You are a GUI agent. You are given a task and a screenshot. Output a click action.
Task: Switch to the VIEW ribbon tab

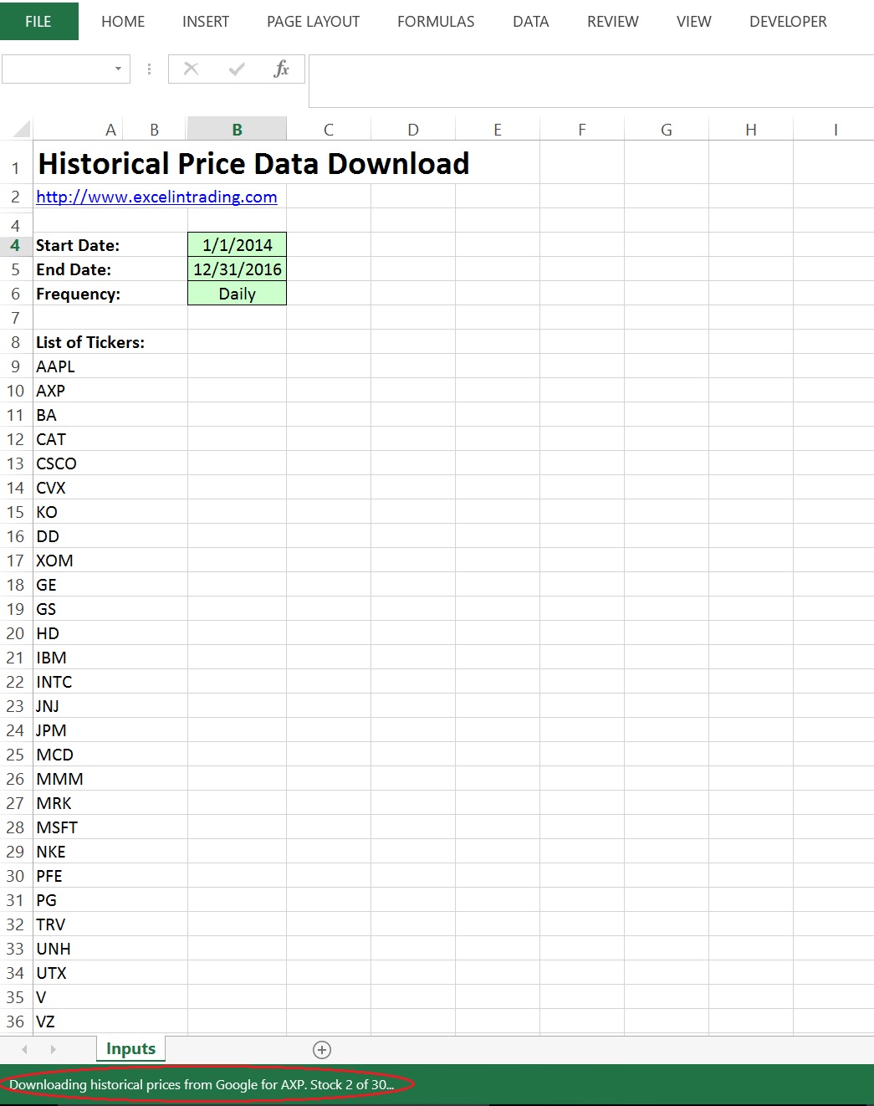pyautogui.click(x=694, y=22)
